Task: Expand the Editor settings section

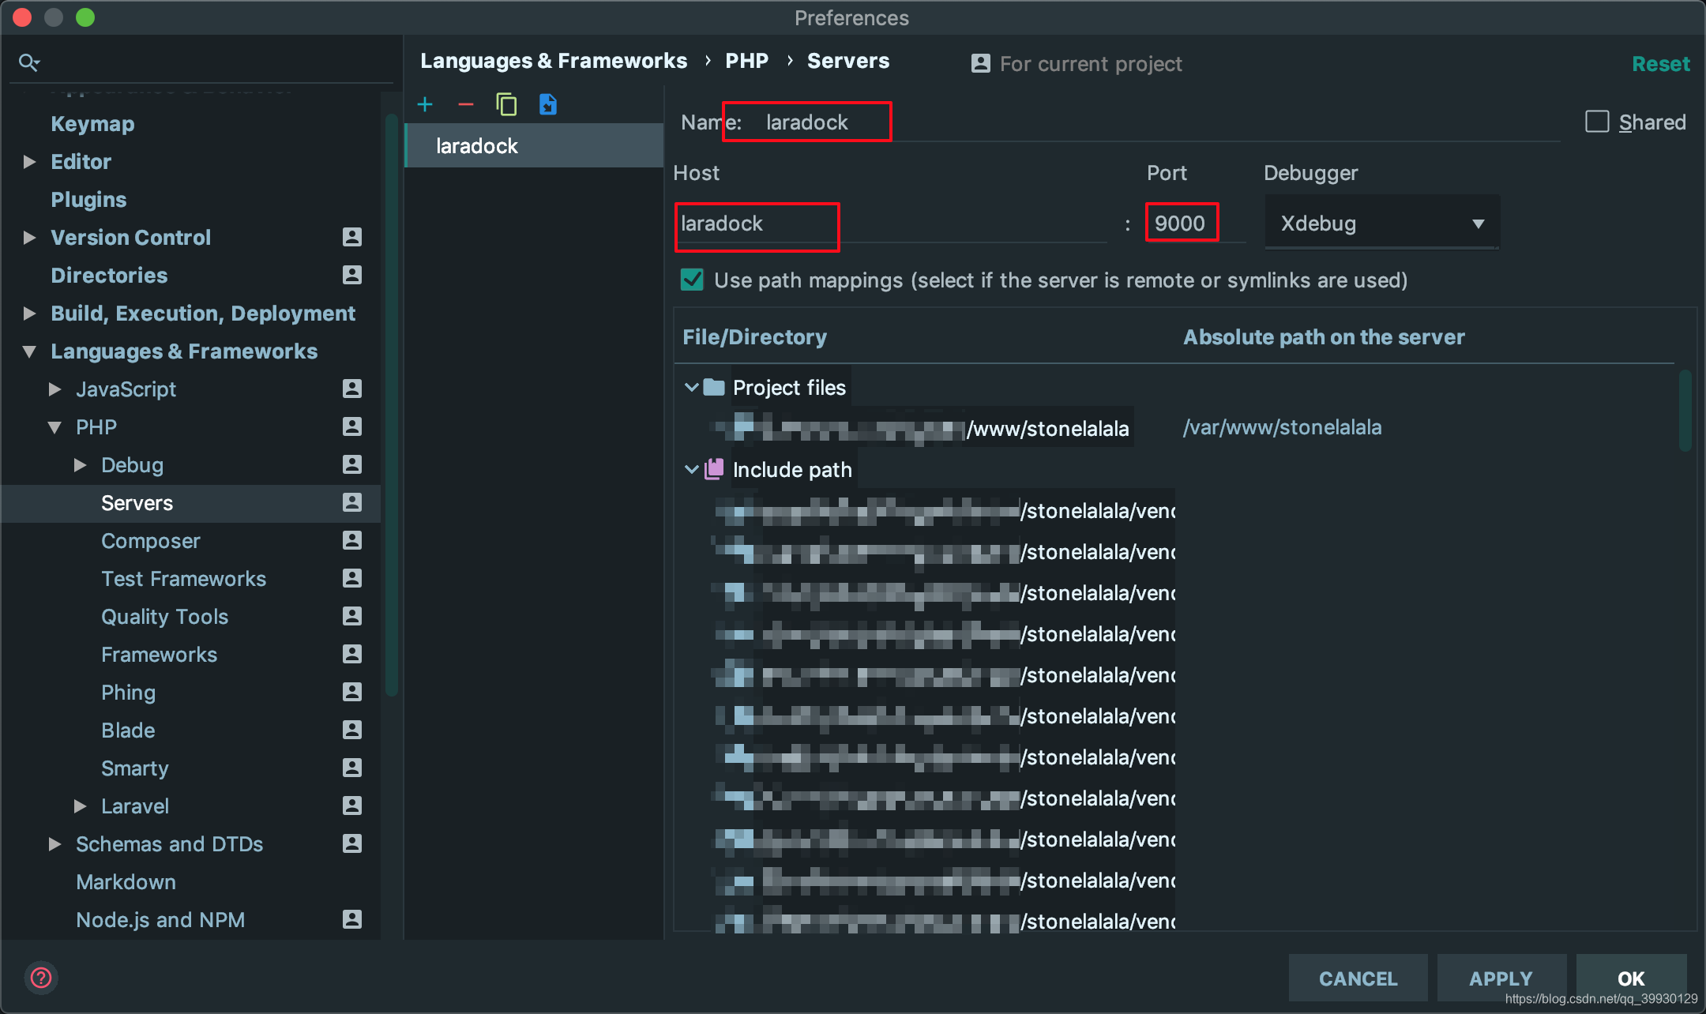Action: click(x=30, y=162)
